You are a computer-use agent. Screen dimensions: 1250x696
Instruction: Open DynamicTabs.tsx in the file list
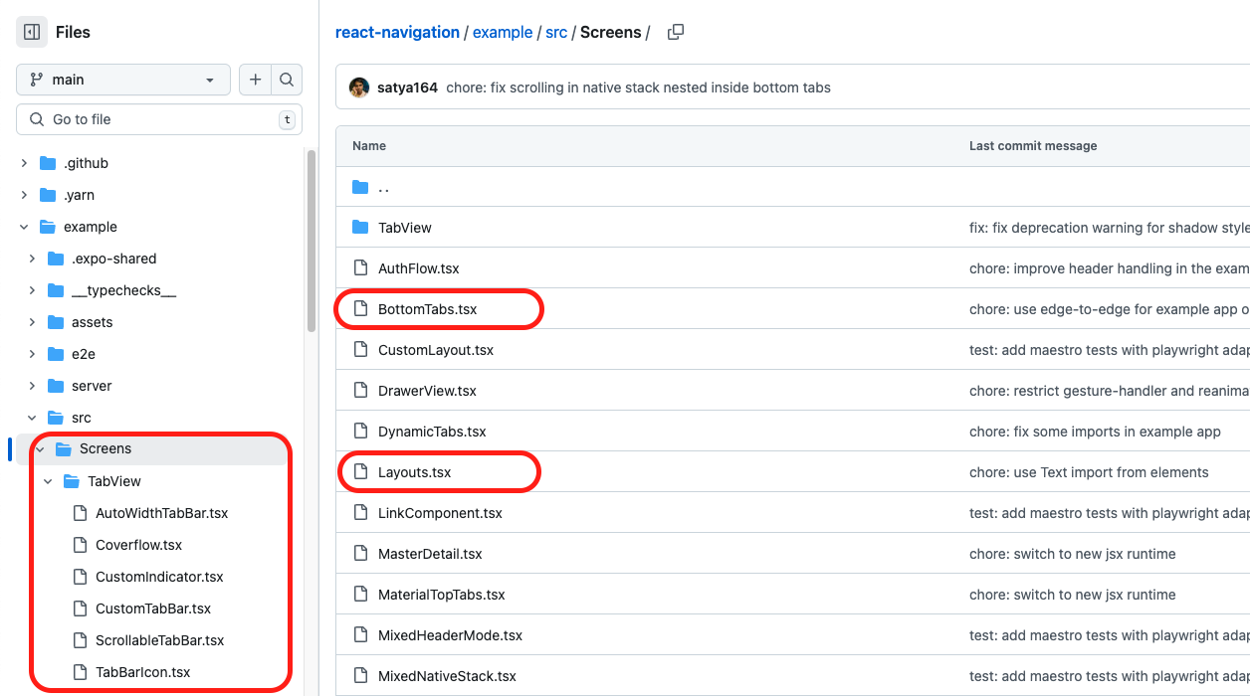point(432,432)
